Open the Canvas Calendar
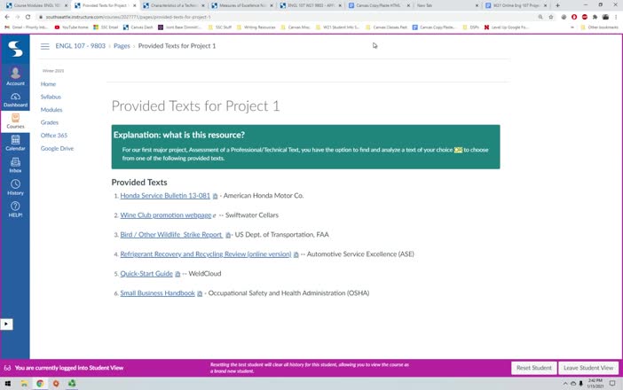623x390 pixels. coord(15,143)
